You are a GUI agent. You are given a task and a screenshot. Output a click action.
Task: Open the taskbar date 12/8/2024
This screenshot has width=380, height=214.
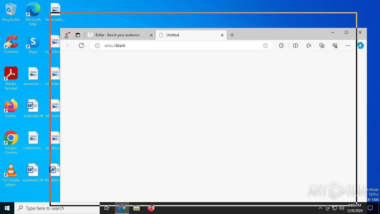(355, 211)
